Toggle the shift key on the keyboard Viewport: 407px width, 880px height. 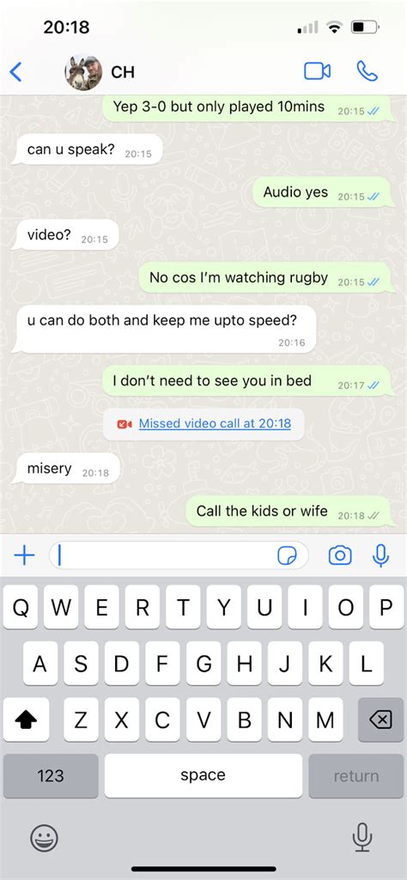pyautogui.click(x=26, y=720)
